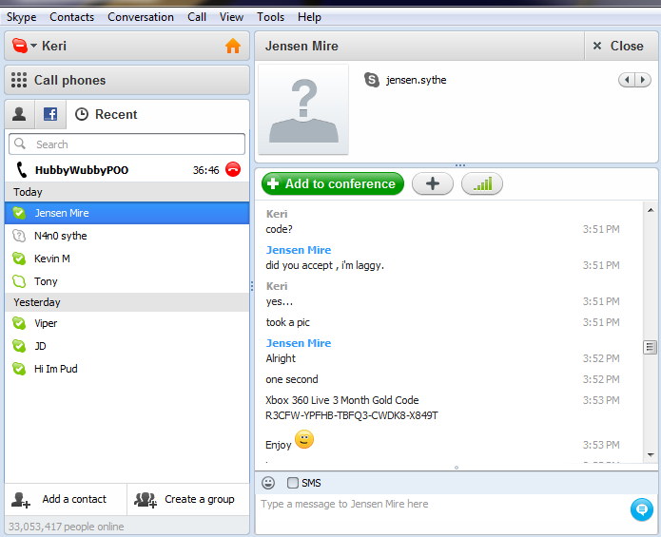This screenshot has height=537, width=661.
Task: Open the Skype home screen via house icon
Action: coord(233,46)
